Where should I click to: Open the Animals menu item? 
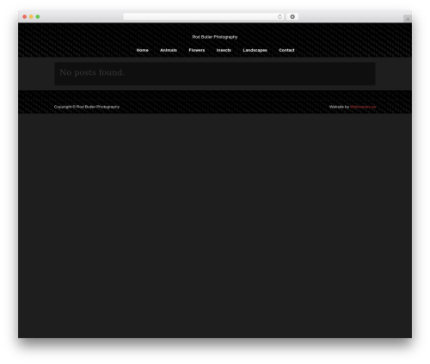click(x=169, y=50)
